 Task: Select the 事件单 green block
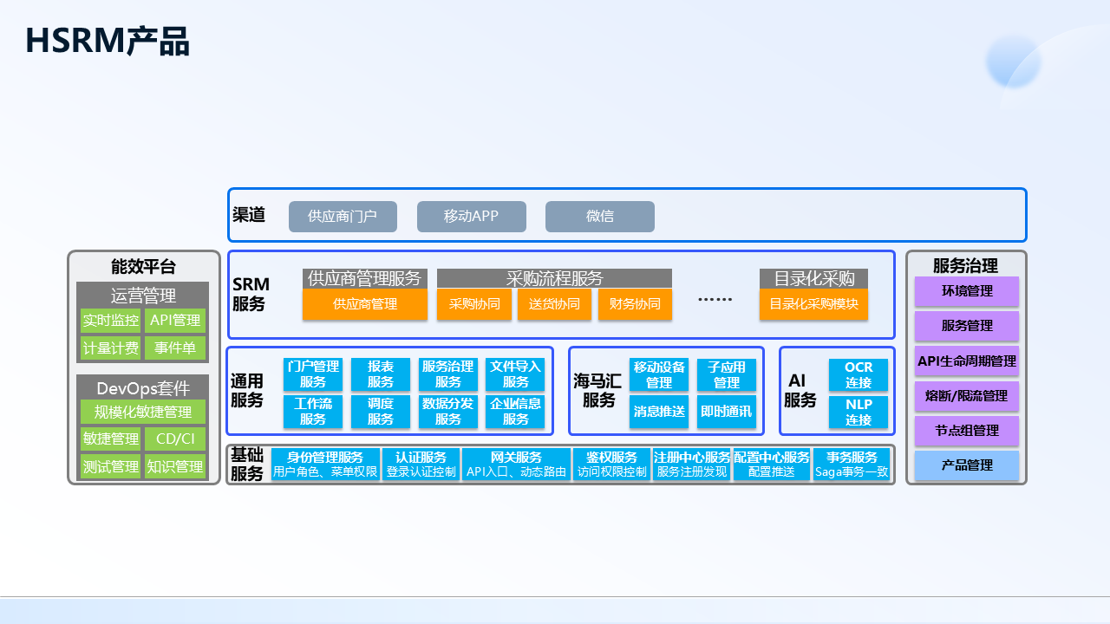[x=175, y=348]
